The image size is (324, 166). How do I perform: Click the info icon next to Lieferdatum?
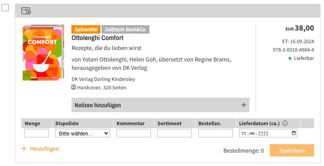tap(285, 124)
